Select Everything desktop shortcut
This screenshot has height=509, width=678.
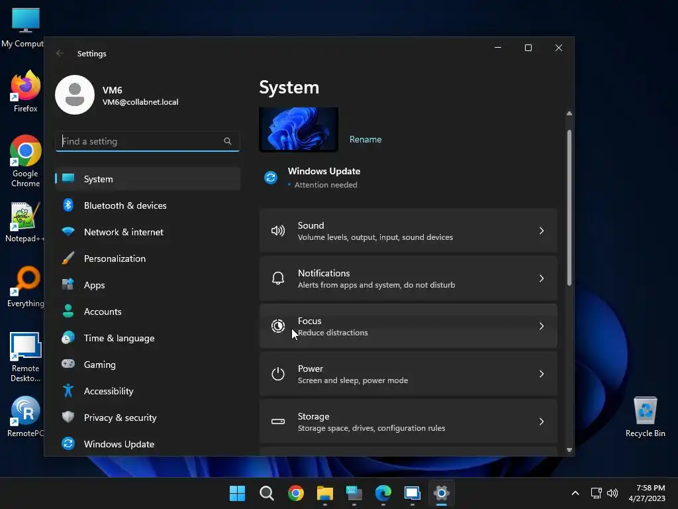pos(25,286)
